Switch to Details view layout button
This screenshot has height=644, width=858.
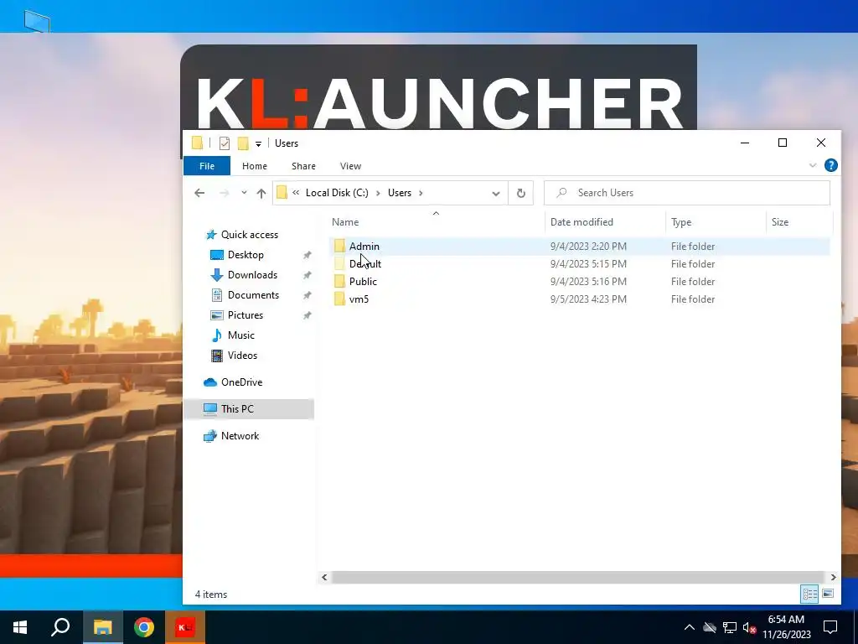pos(810,594)
